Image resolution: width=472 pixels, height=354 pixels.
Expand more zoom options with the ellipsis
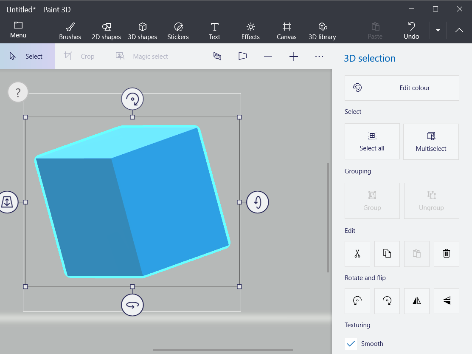[319, 56]
